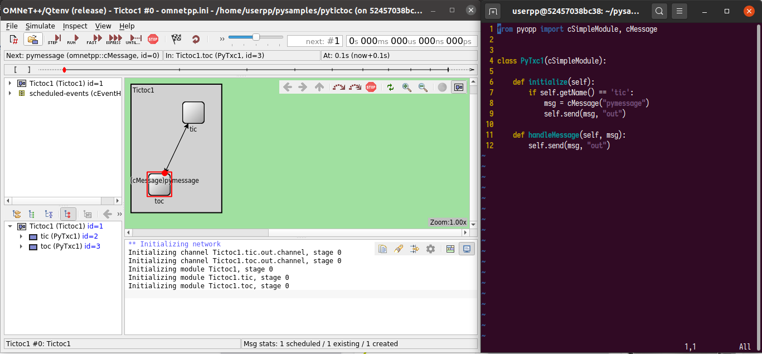This screenshot has height=354, width=762.
Task: Click the Load NED file folder icon
Action: [x=33, y=40]
